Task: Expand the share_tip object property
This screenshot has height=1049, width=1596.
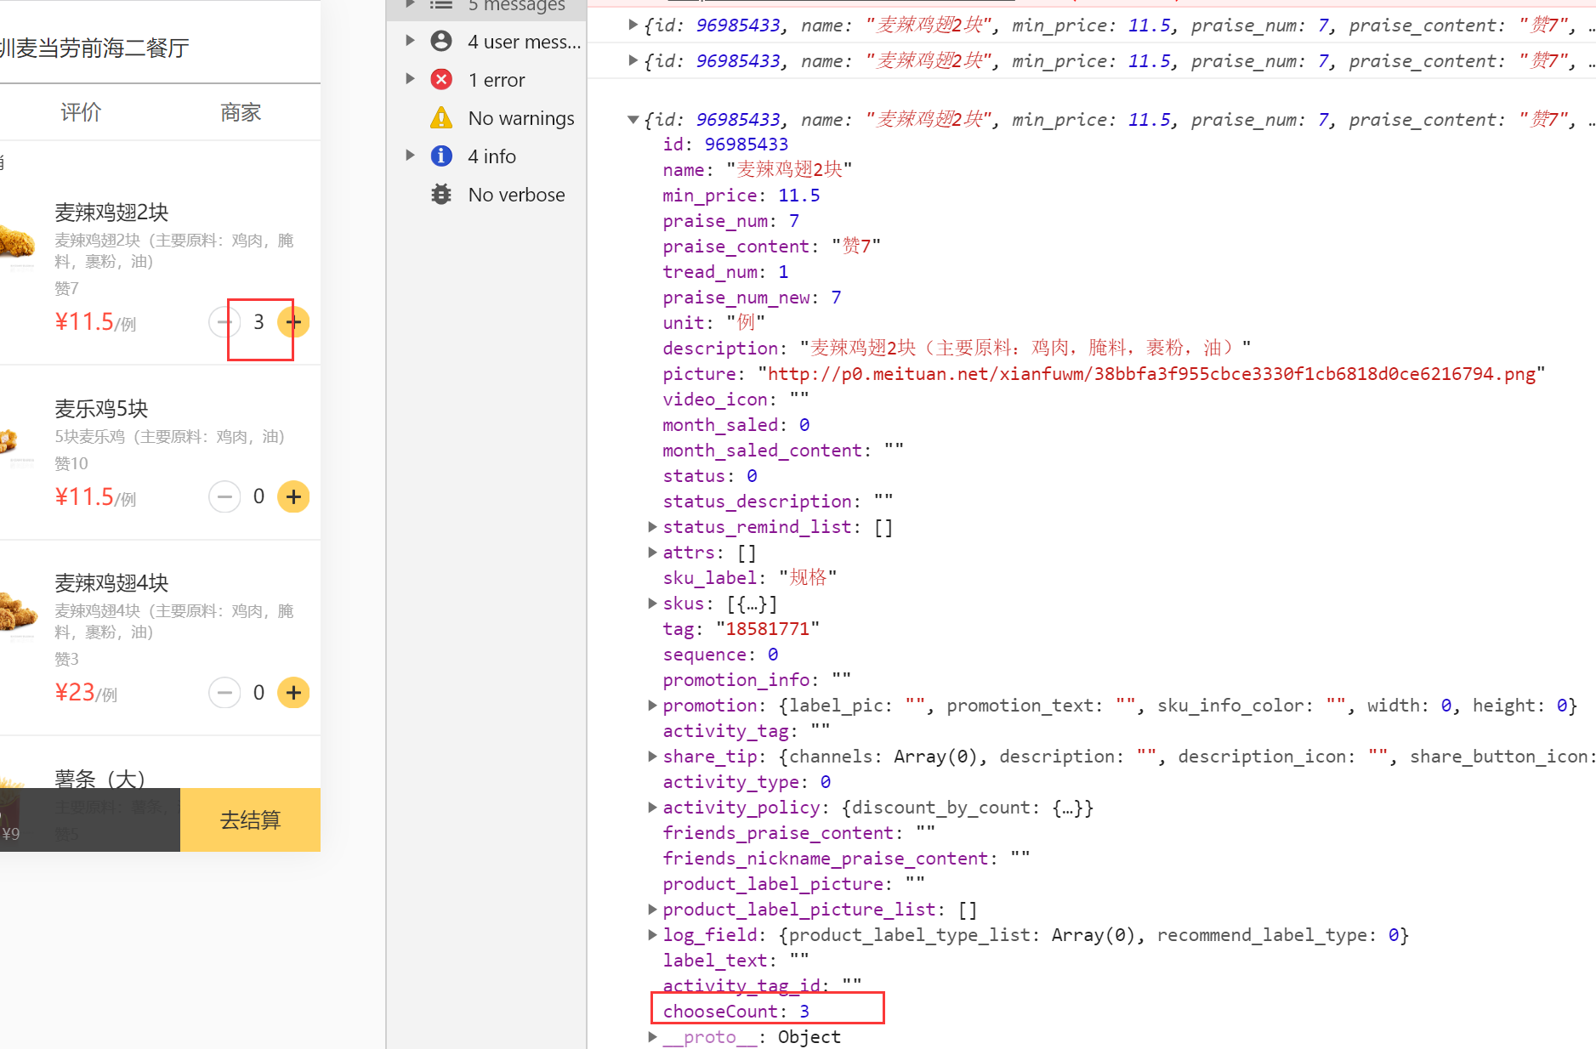Action: point(652,757)
